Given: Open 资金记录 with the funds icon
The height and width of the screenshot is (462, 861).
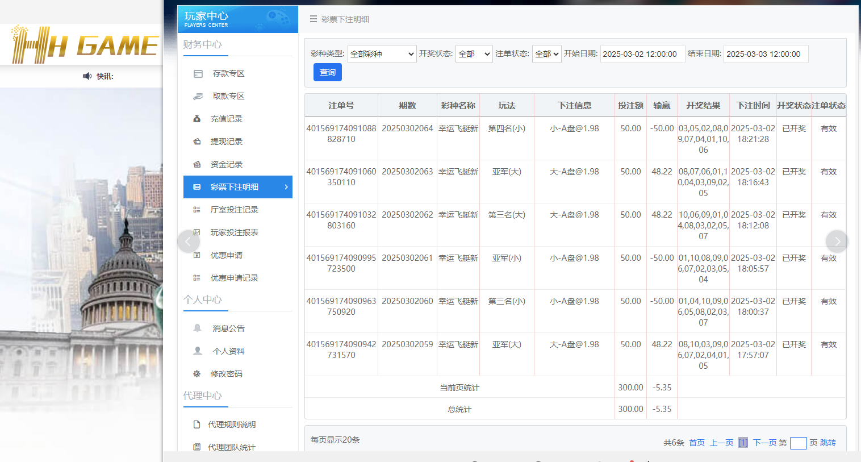Looking at the screenshot, I should 197,164.
